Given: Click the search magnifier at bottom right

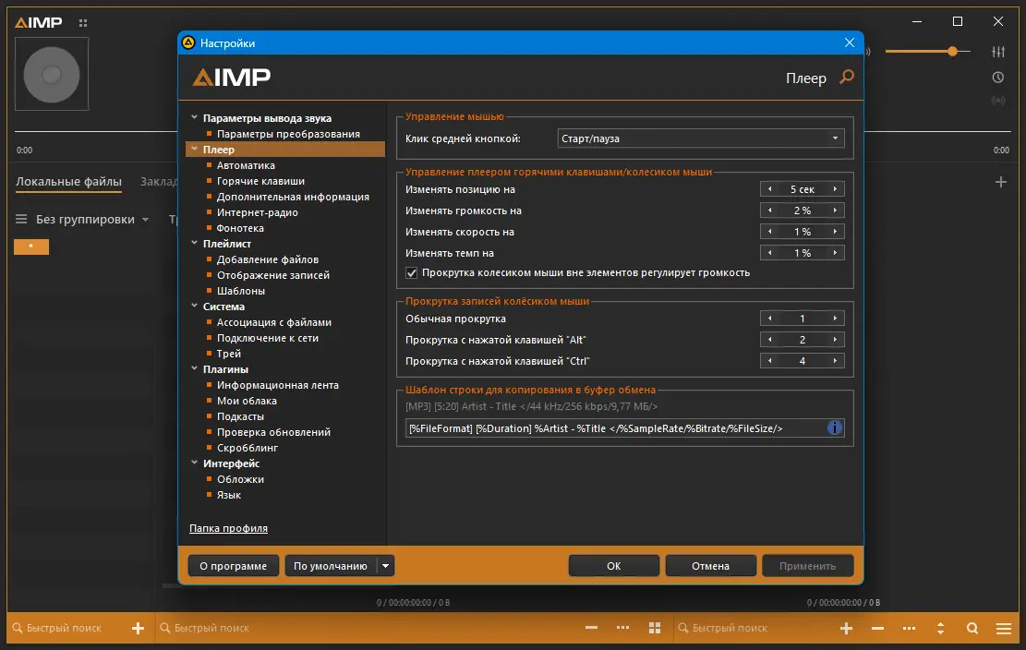Looking at the screenshot, I should 972,628.
